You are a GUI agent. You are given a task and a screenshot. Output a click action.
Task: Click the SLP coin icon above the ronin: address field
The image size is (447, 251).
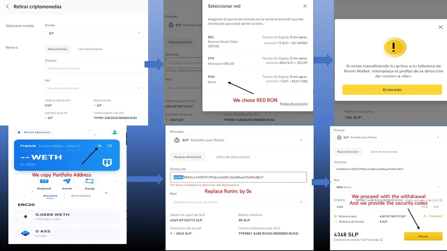click(177, 140)
